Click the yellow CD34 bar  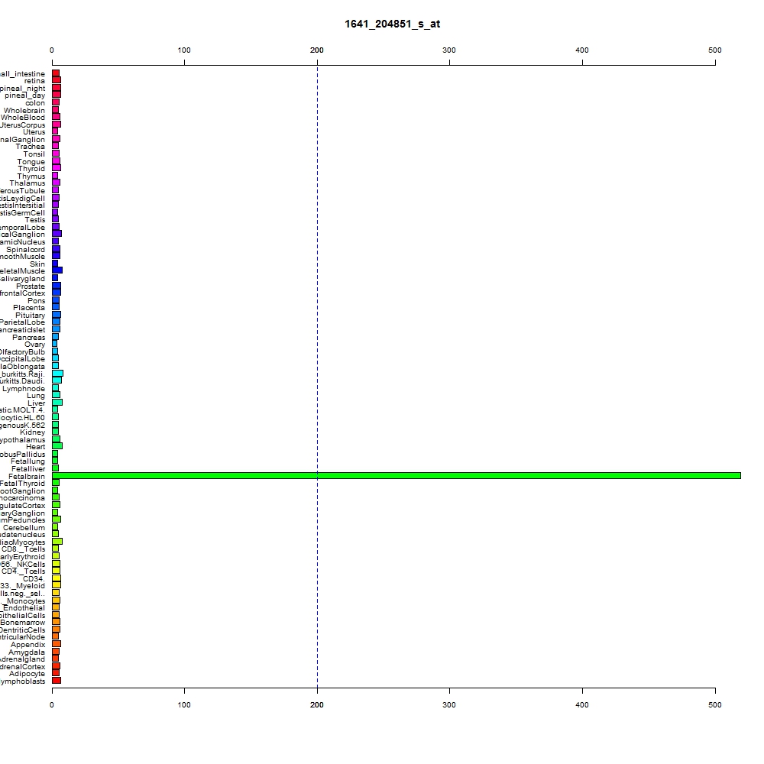pyautogui.click(x=57, y=578)
